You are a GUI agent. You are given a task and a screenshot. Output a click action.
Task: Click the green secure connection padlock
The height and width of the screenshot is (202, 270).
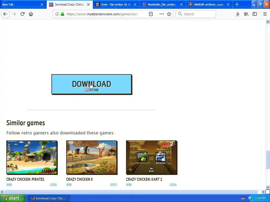coord(62,14)
